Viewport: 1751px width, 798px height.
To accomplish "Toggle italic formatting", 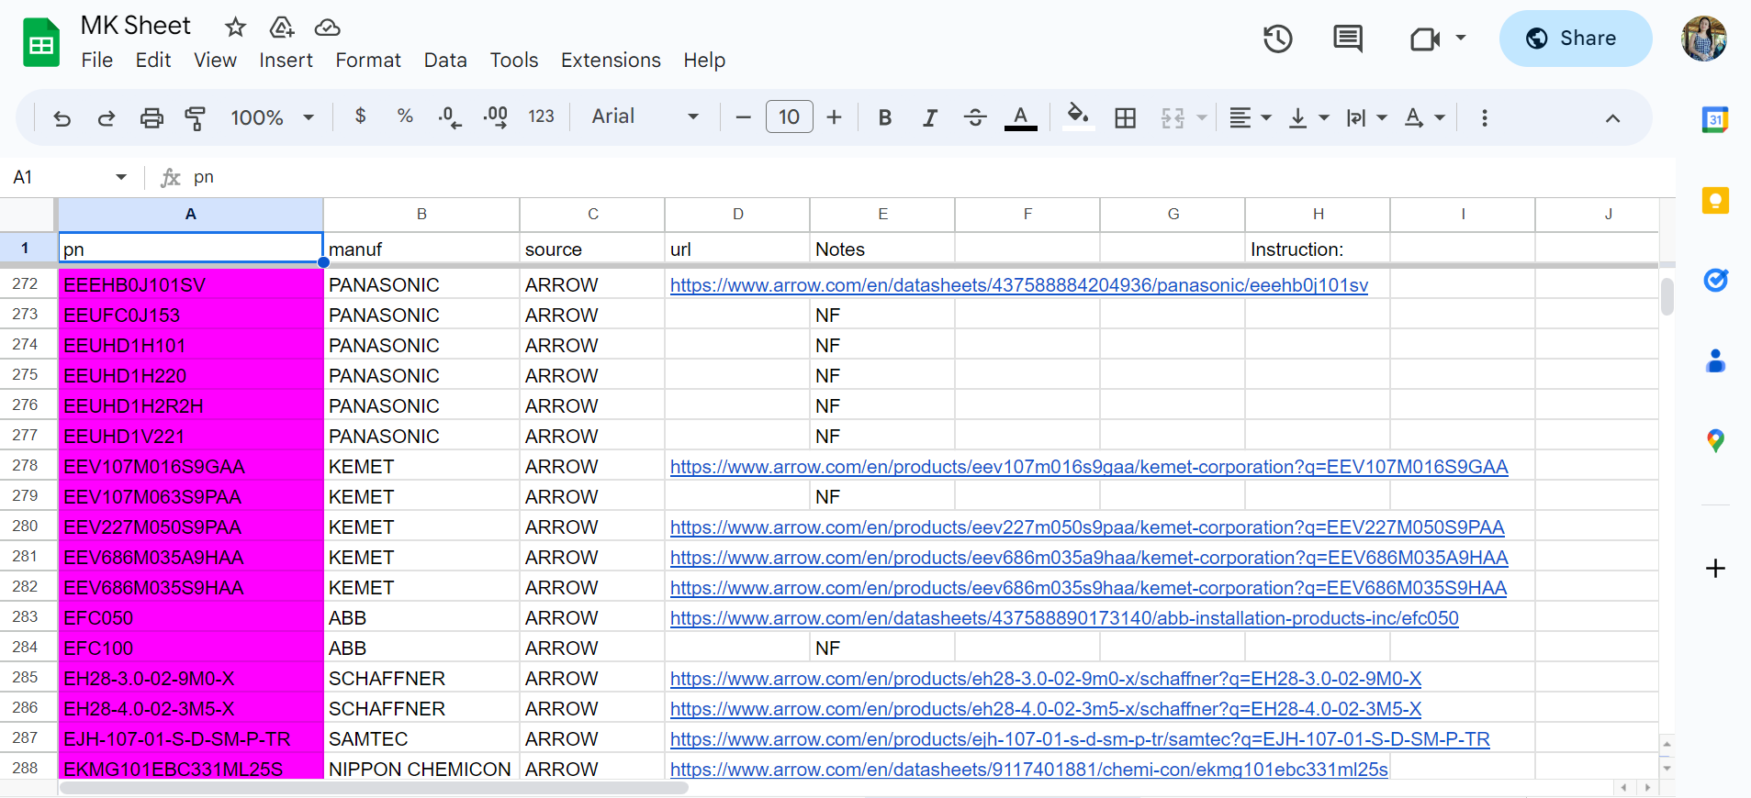I will 930,117.
